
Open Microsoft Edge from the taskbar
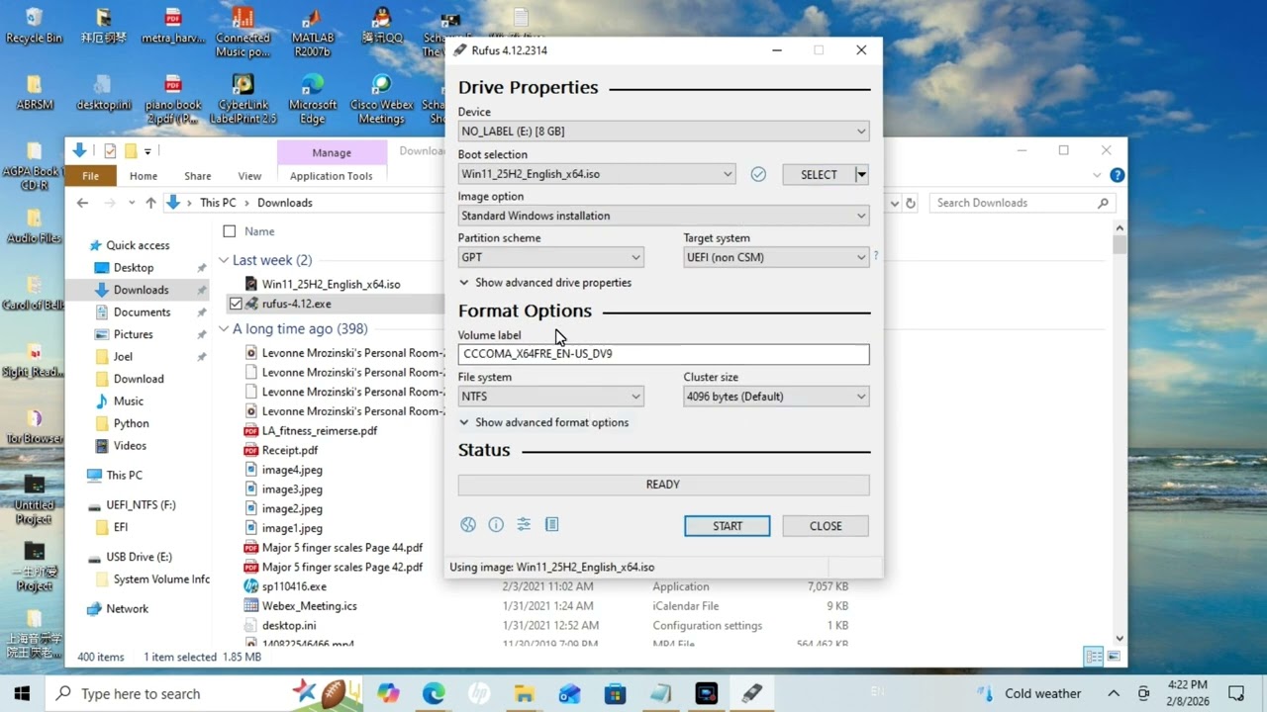point(434,693)
